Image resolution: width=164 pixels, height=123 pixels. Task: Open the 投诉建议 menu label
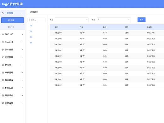pos(9,80)
